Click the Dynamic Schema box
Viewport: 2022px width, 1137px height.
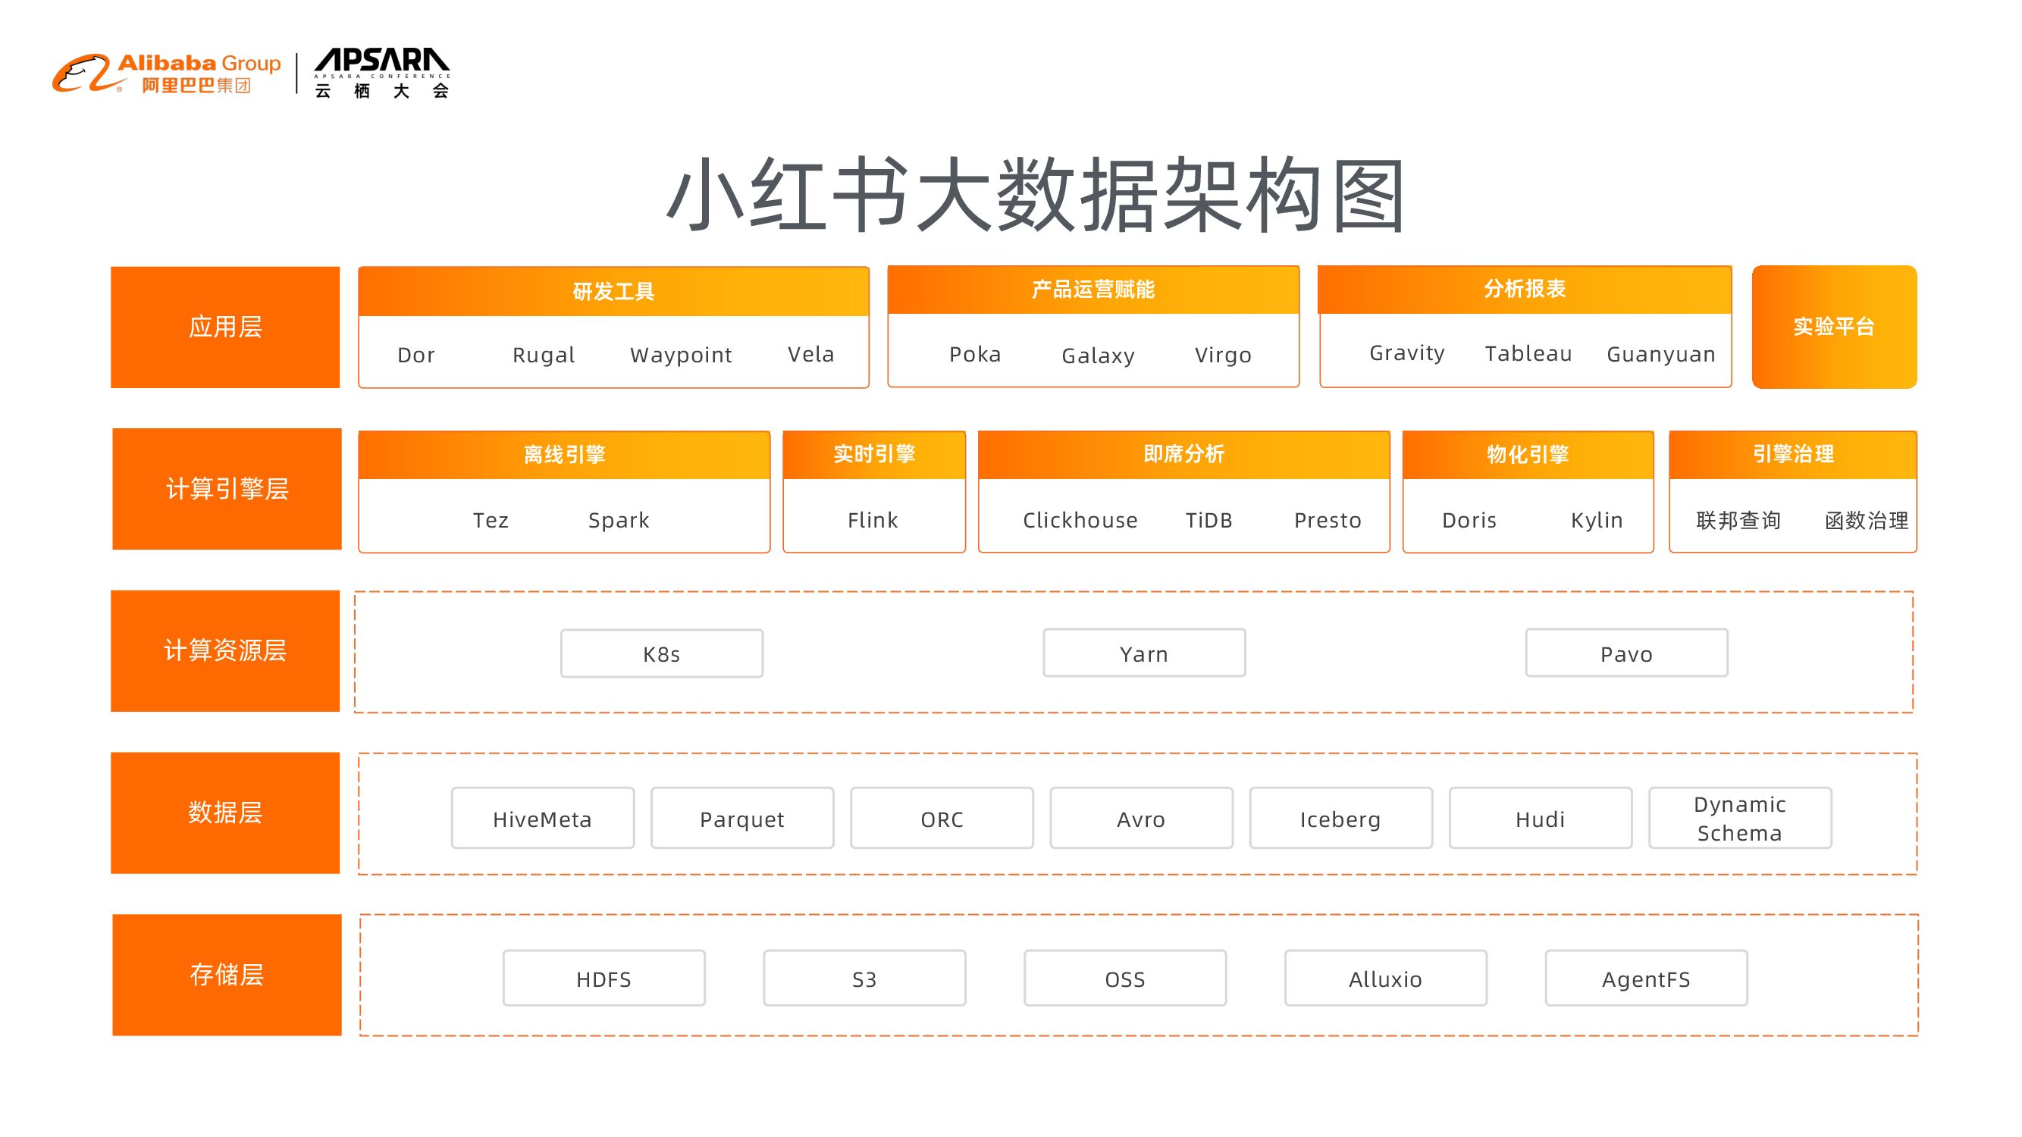click(1739, 819)
